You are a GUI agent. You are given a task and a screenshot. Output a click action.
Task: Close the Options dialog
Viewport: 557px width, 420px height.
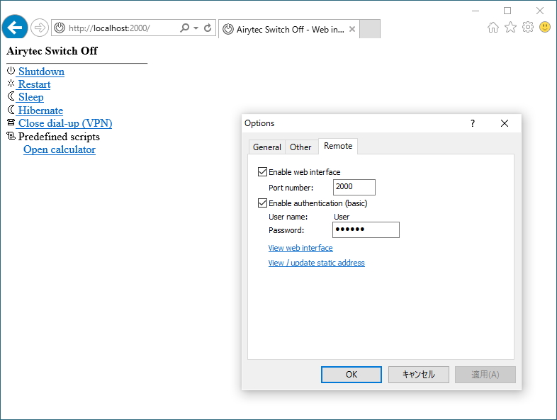pos(505,123)
